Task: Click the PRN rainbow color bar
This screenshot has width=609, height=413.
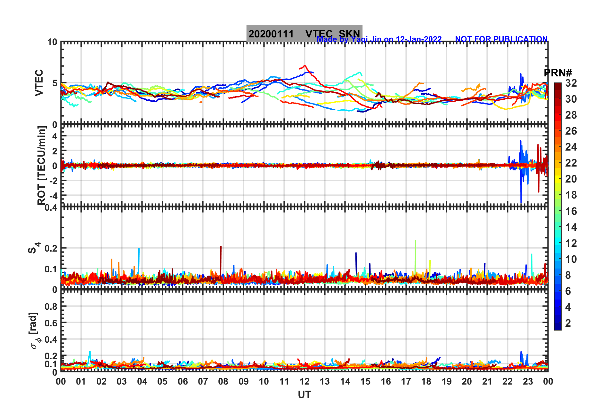Action: (558, 207)
